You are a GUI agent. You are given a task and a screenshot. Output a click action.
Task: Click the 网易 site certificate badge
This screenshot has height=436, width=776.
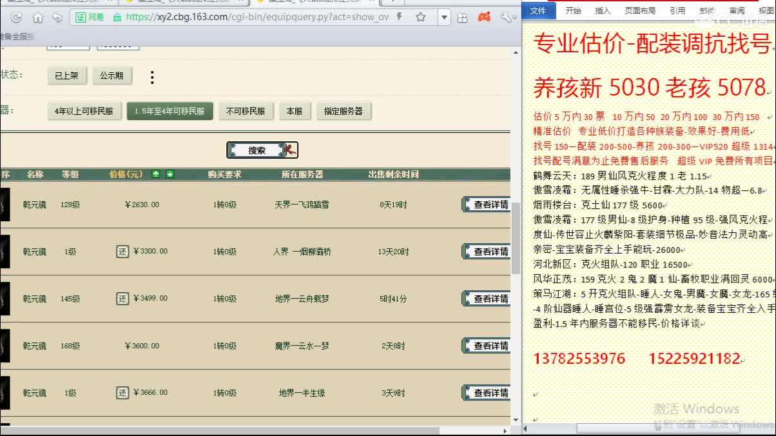click(x=90, y=17)
